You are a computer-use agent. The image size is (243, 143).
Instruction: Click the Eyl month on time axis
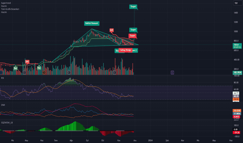tap(87, 140)
